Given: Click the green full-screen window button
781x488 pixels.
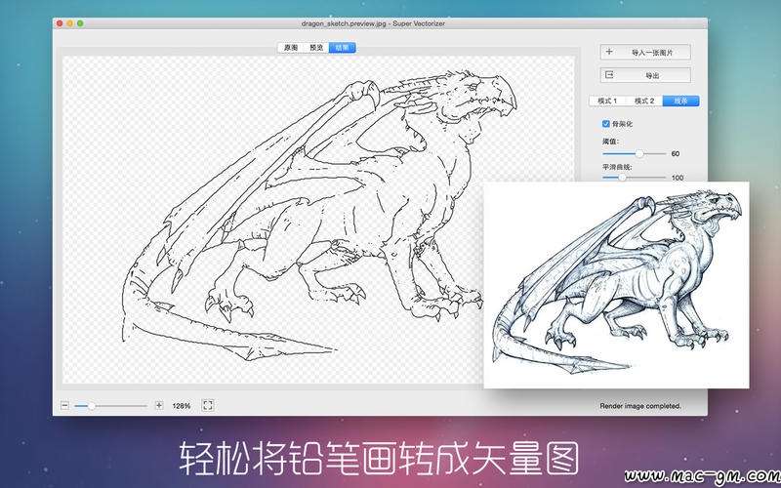Looking at the screenshot, I should (80, 23).
